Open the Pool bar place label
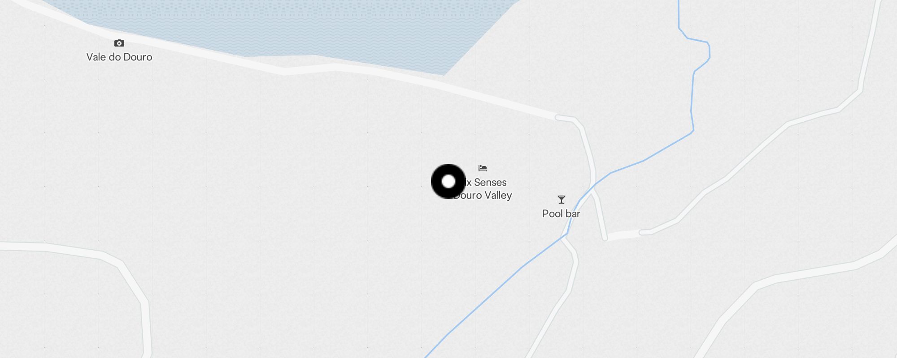 (x=561, y=213)
